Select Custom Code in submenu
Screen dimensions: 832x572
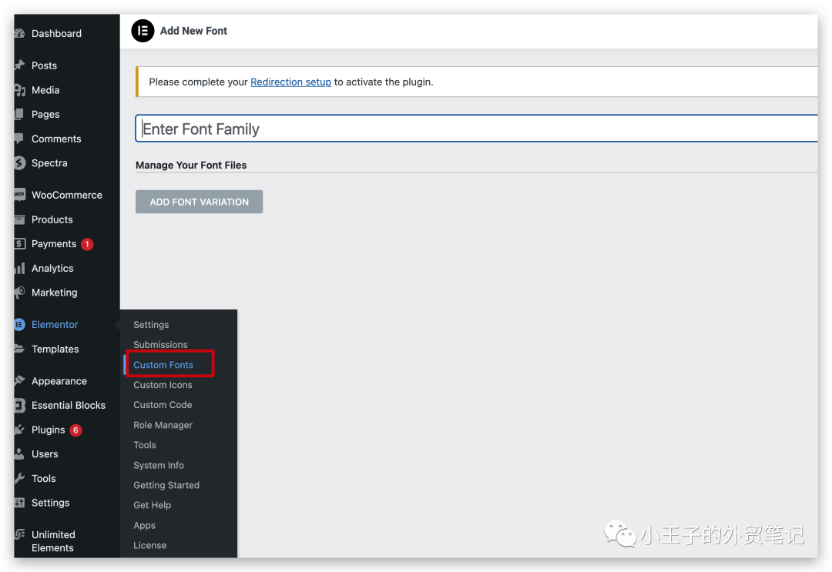163,404
